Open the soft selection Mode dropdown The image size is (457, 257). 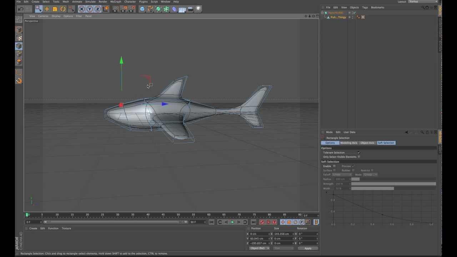coord(370,175)
